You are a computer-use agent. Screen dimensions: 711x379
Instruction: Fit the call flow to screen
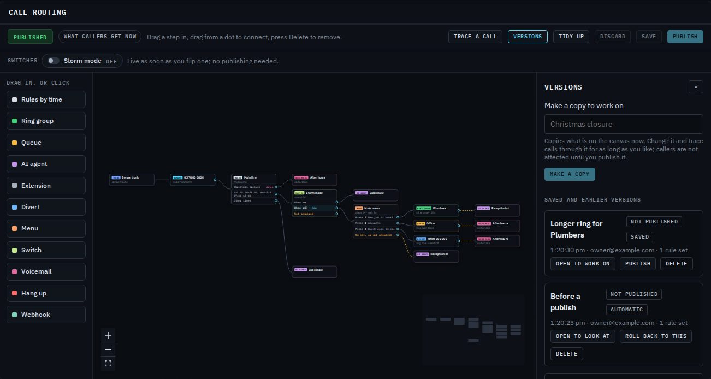point(108,363)
